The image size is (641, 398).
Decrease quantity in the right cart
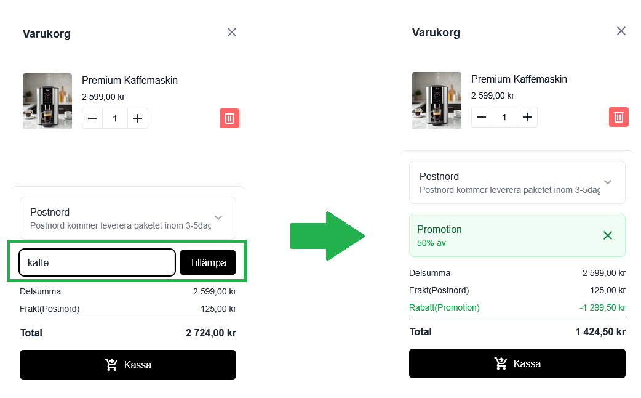click(482, 117)
